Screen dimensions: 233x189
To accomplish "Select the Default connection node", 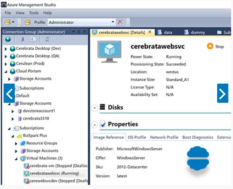I will pyautogui.click(x=23, y=96).
